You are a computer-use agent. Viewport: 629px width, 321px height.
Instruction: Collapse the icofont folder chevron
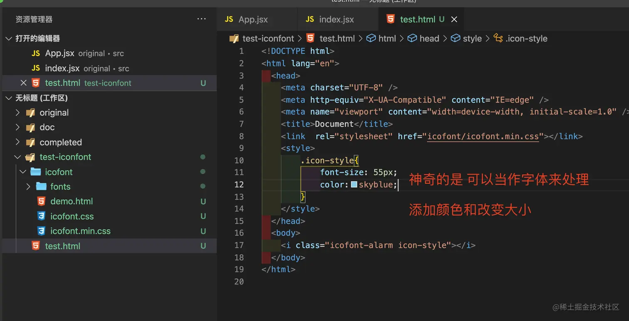click(x=23, y=172)
